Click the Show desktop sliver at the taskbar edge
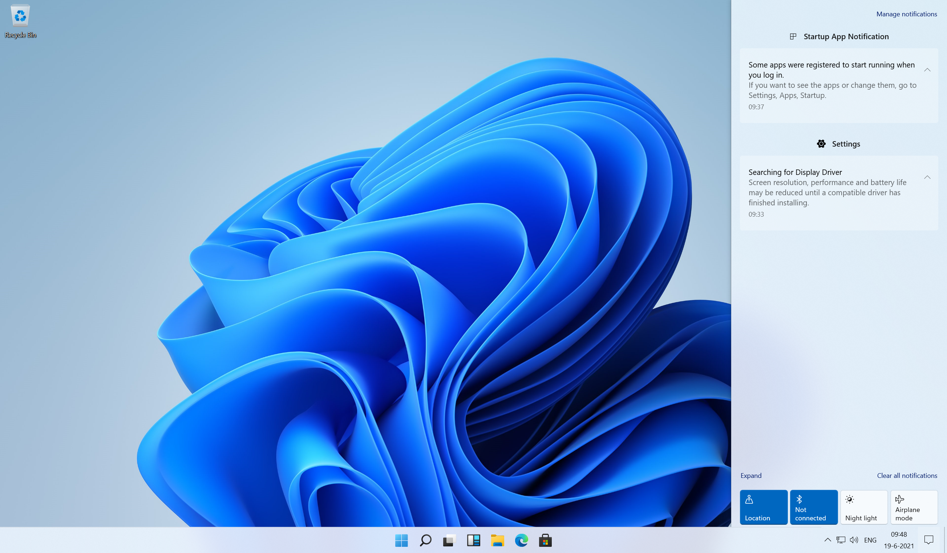Screen dimensions: 947x553 945,540
